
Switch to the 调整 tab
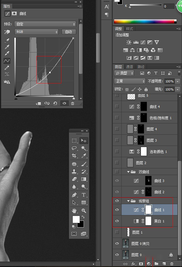(118, 29)
